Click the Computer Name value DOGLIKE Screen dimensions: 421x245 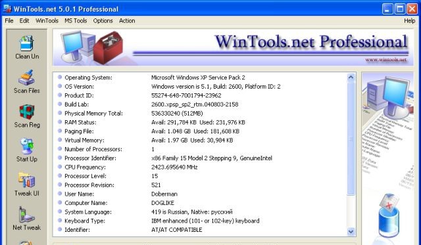pyautogui.click(x=162, y=203)
